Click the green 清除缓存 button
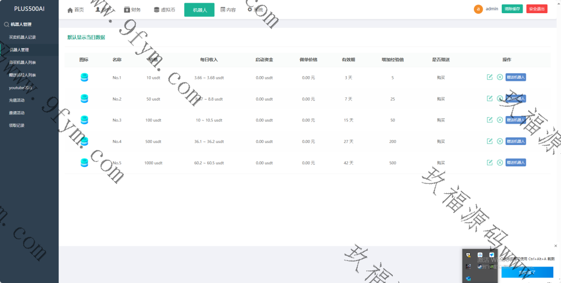This screenshot has height=283, width=561. point(512,9)
